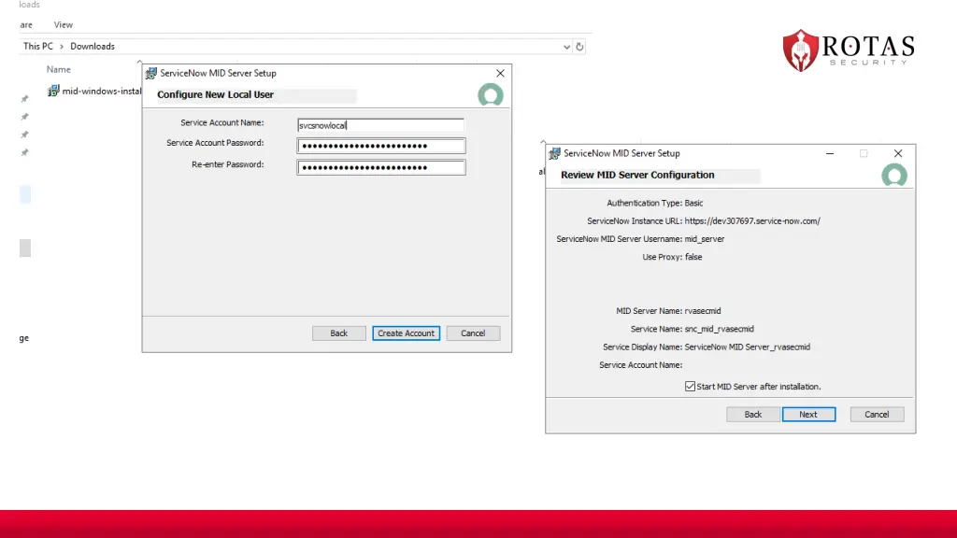Click Service Display Name ServiceNow MID Server_rvasecmid
The height and width of the screenshot is (538, 957).
pyautogui.click(x=747, y=347)
